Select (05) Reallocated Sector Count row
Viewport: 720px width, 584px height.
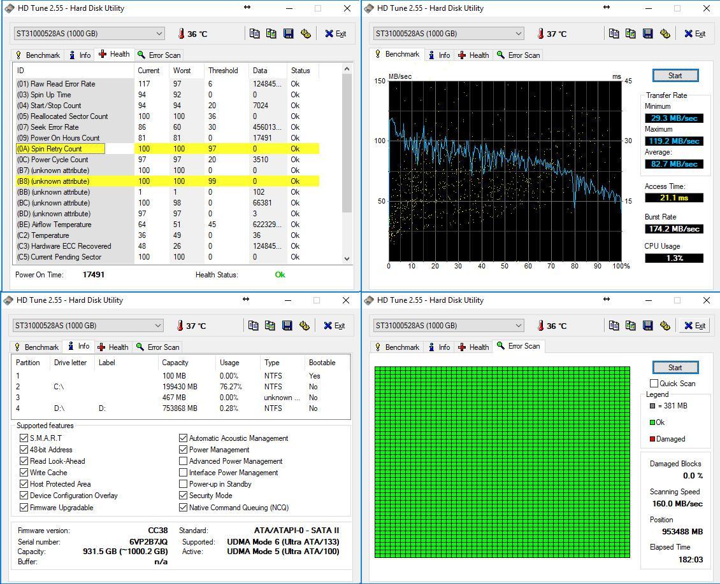pyautogui.click(x=167, y=116)
